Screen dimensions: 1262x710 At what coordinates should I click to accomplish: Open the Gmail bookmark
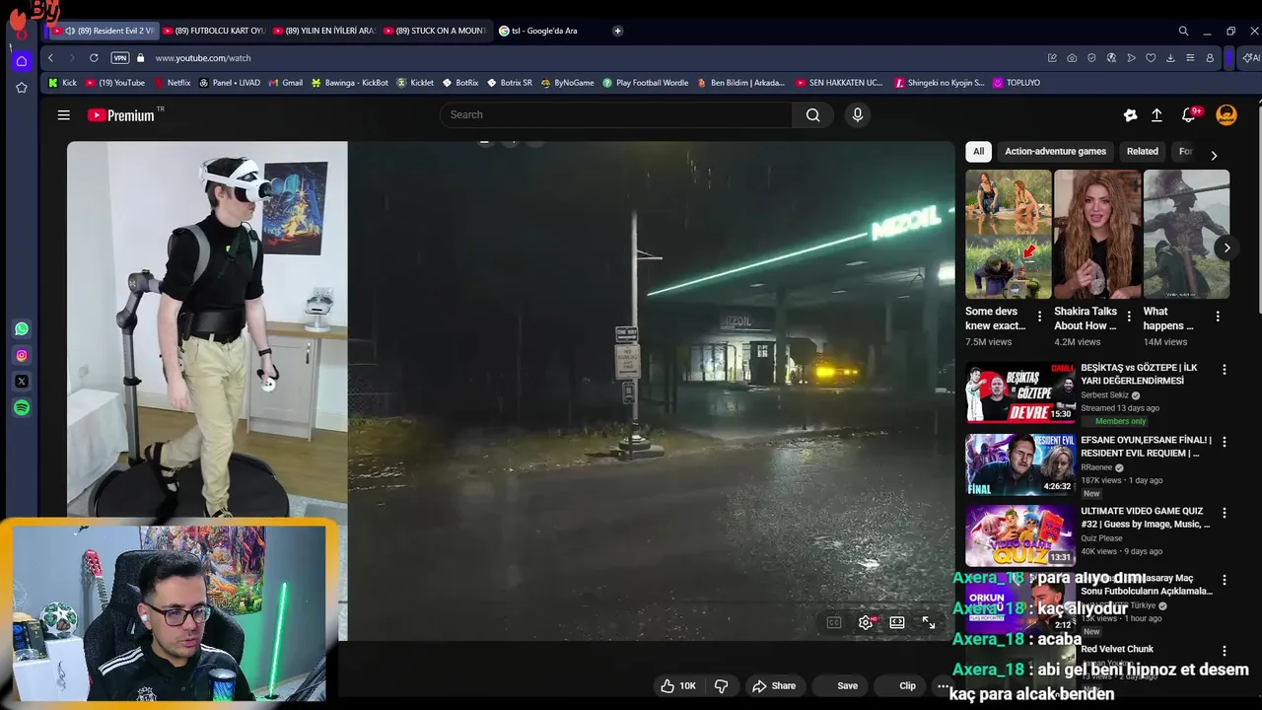[285, 83]
